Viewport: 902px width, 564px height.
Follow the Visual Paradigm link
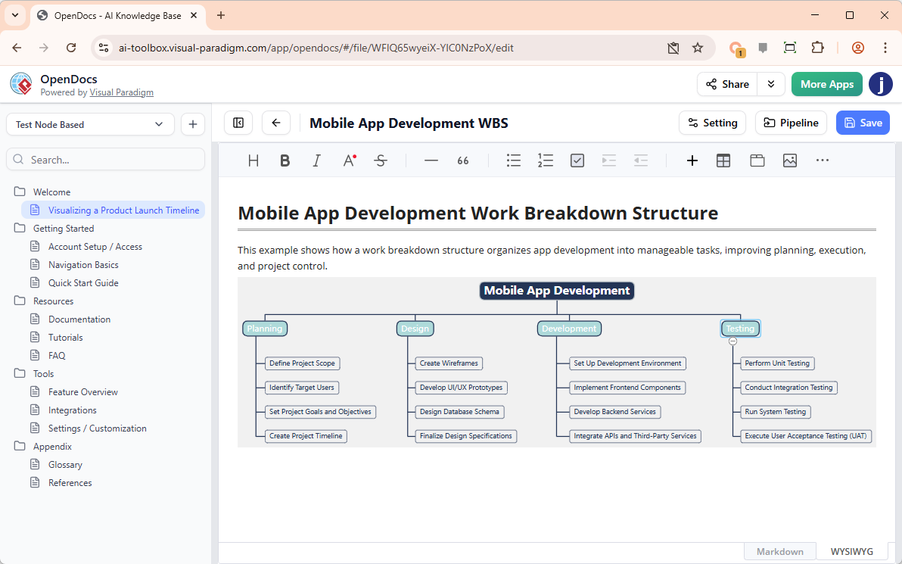point(121,92)
